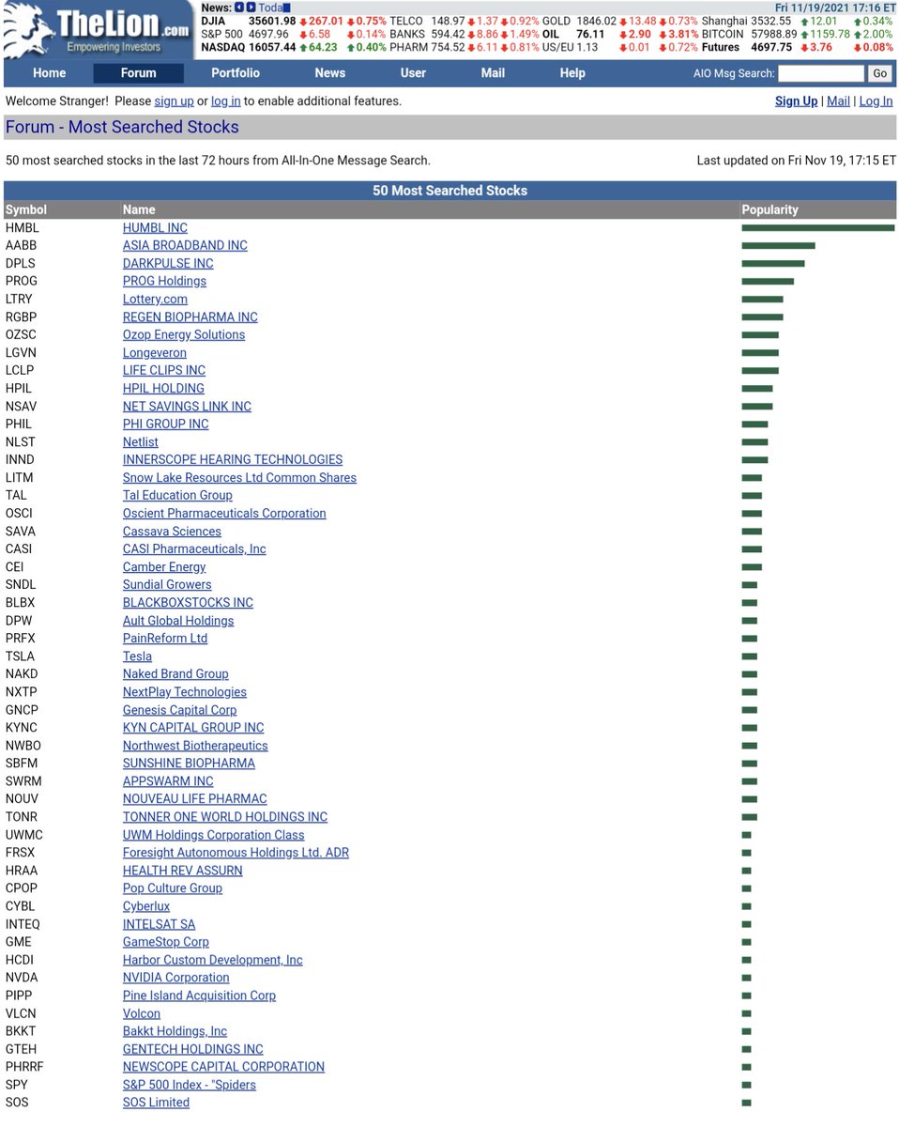This screenshot has width=899, height=1127.
Task: Click the NASDAQ ticker value 16057.44
Action: (272, 47)
